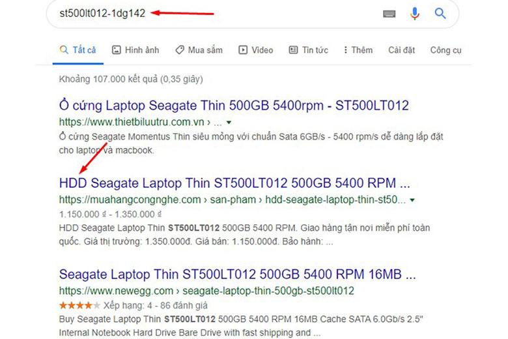
Task: Expand the Thêm menu
Action: (358, 50)
